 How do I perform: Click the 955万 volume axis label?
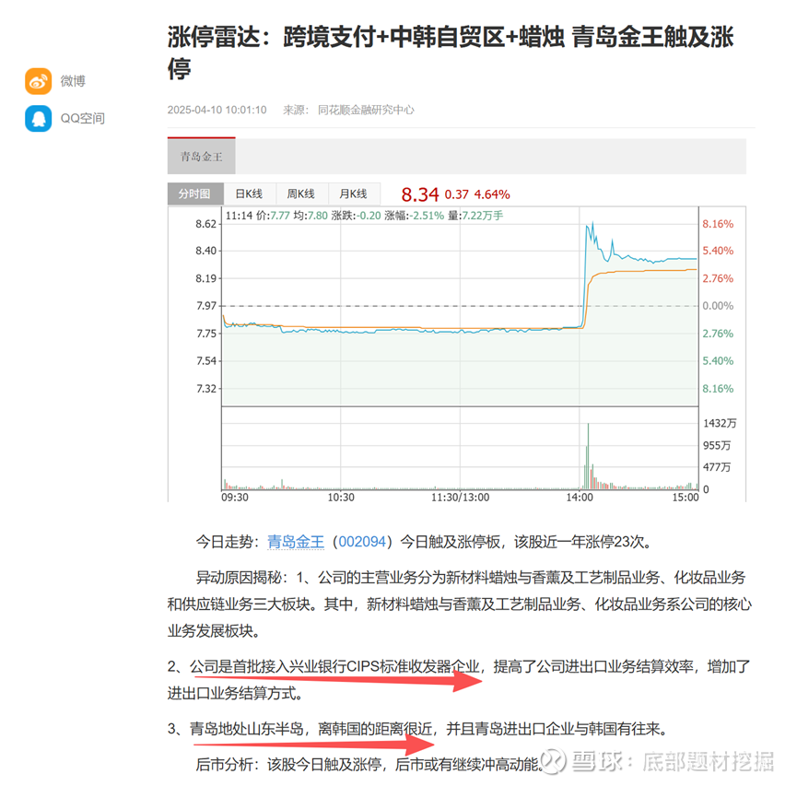pos(717,446)
